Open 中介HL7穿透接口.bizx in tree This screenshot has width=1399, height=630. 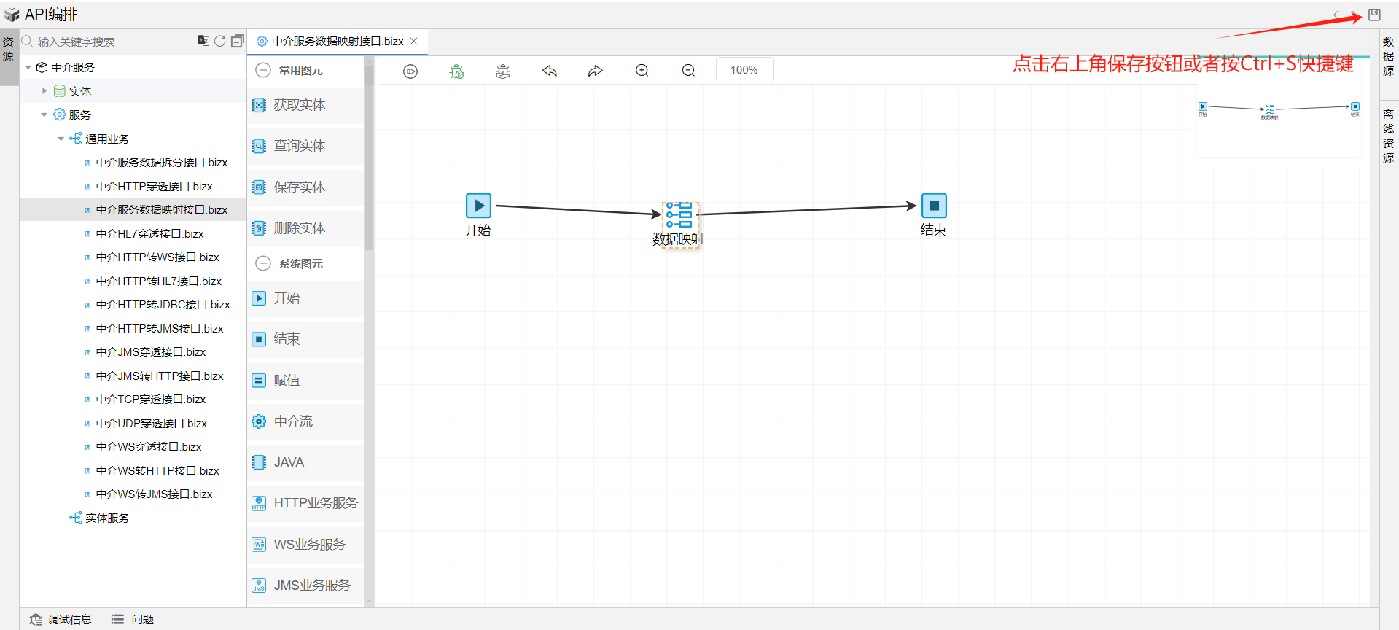pos(150,234)
